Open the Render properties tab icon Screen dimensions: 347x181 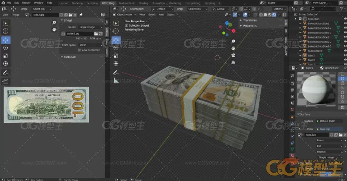292,84
